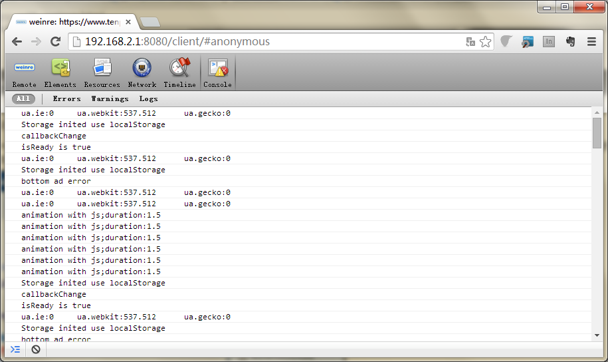Filter console by All messages
Viewport: 608px width, 362px height.
pos(23,98)
